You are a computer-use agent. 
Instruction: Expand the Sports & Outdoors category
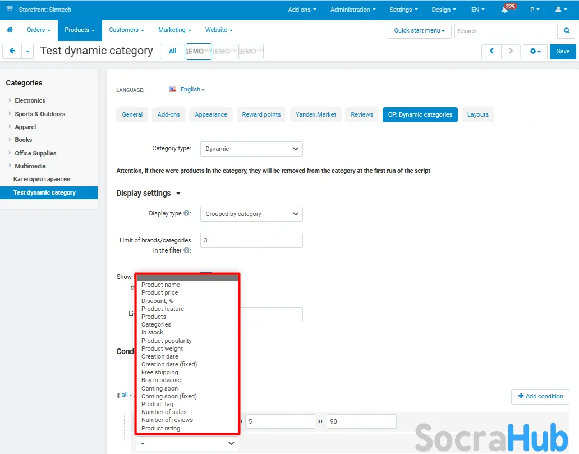pos(10,113)
